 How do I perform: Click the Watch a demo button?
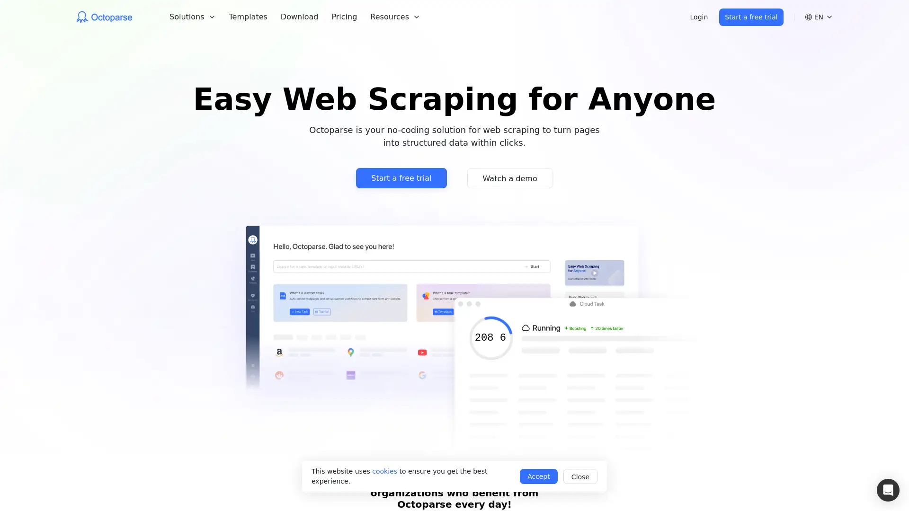pos(509,178)
